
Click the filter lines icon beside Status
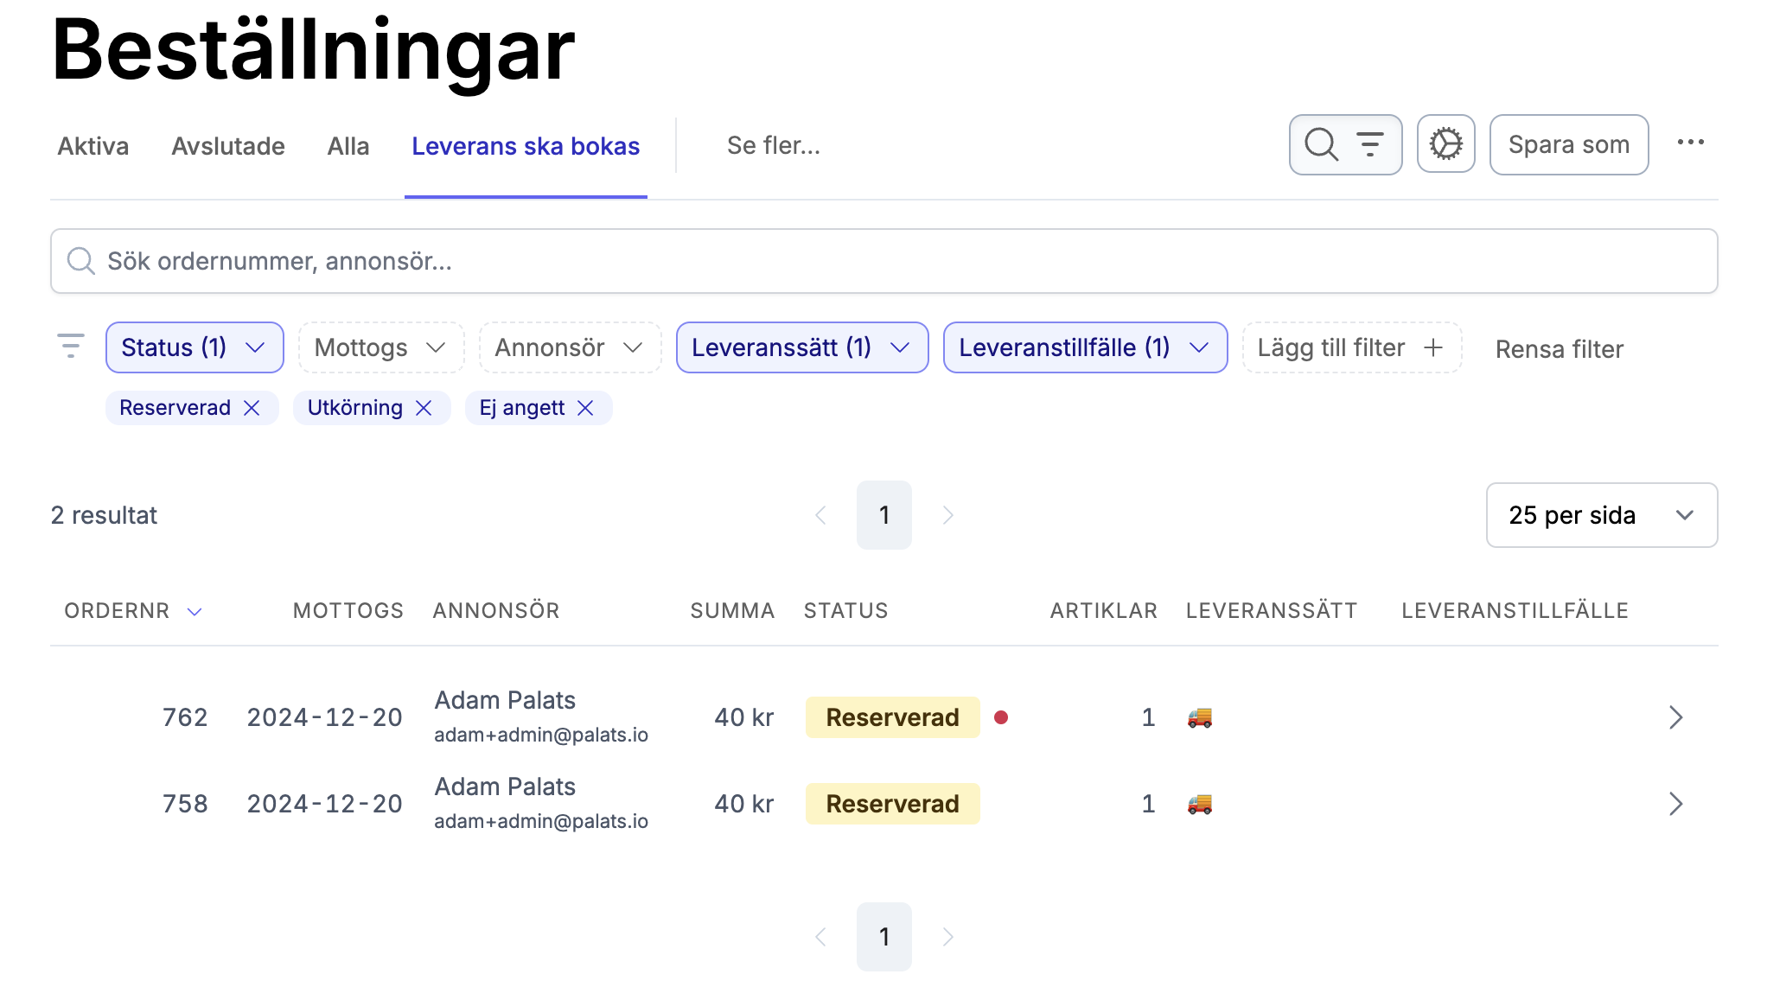point(70,346)
